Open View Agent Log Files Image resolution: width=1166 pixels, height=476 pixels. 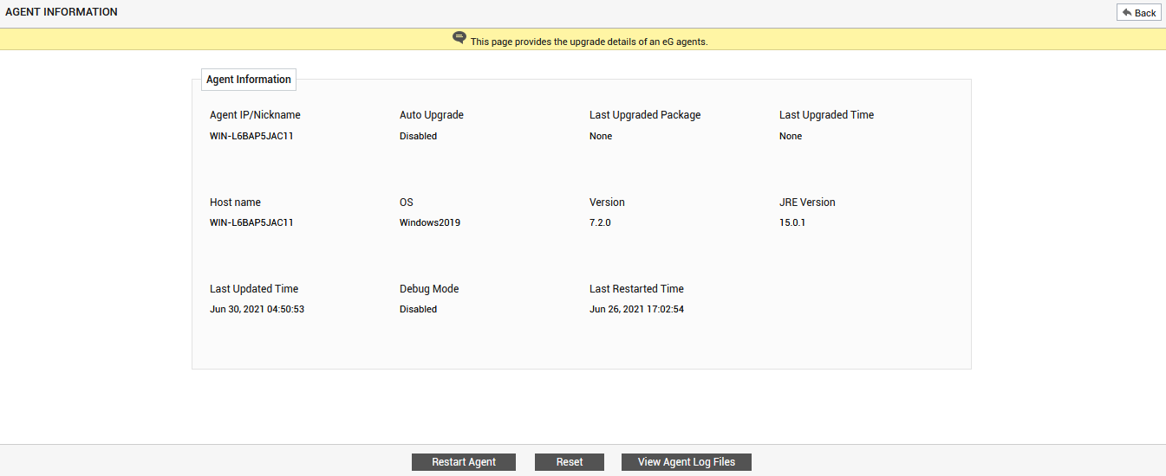tap(687, 462)
